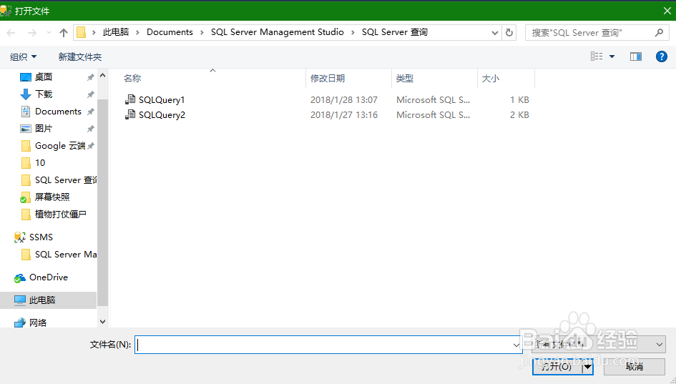The height and width of the screenshot is (384, 676).
Task: Click the OneDrive cloud icon
Action: [x=20, y=278]
